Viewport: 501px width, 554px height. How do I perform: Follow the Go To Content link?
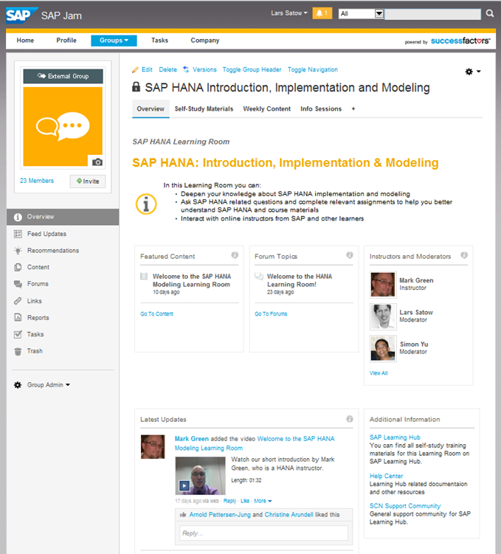pyautogui.click(x=156, y=314)
